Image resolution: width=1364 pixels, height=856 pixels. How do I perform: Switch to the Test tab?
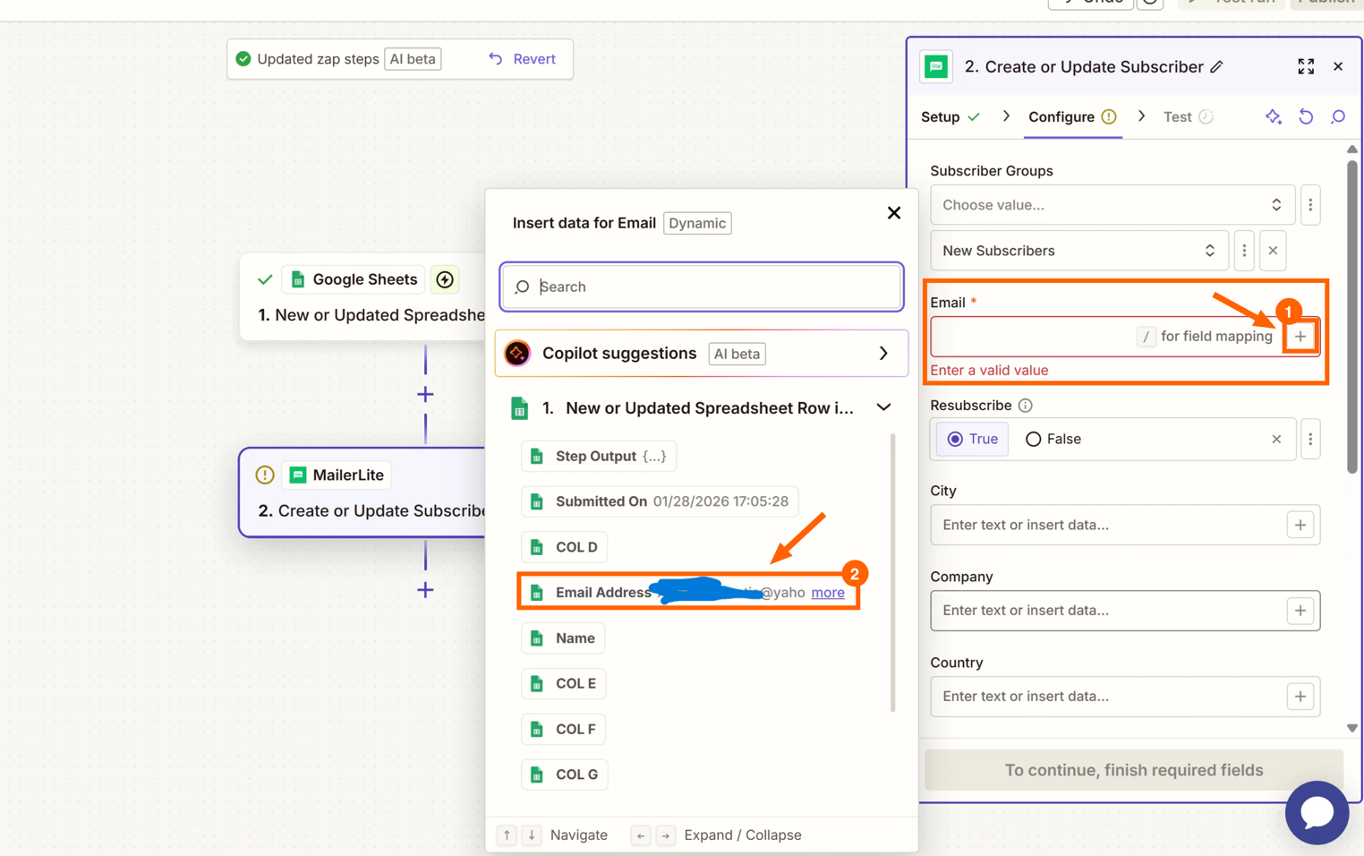pos(1178,117)
